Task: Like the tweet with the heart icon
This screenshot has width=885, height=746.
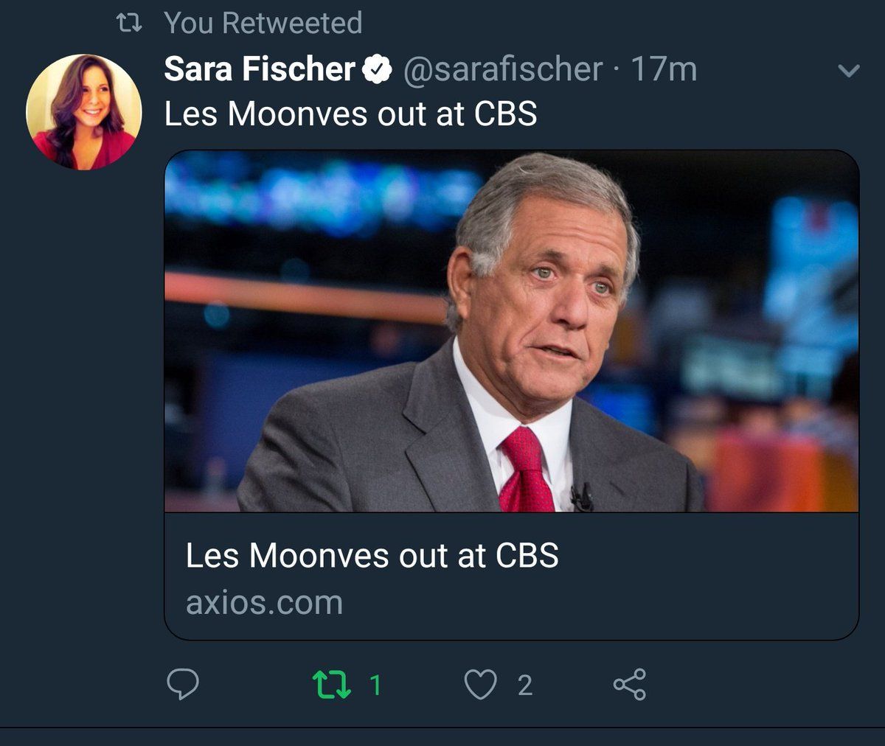Action: [x=480, y=685]
